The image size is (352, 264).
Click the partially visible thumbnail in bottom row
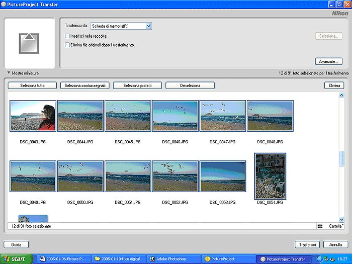[x=33, y=219]
